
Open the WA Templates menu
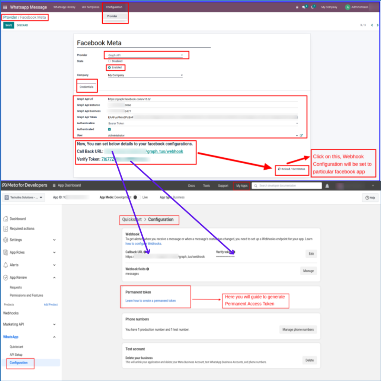click(91, 7)
